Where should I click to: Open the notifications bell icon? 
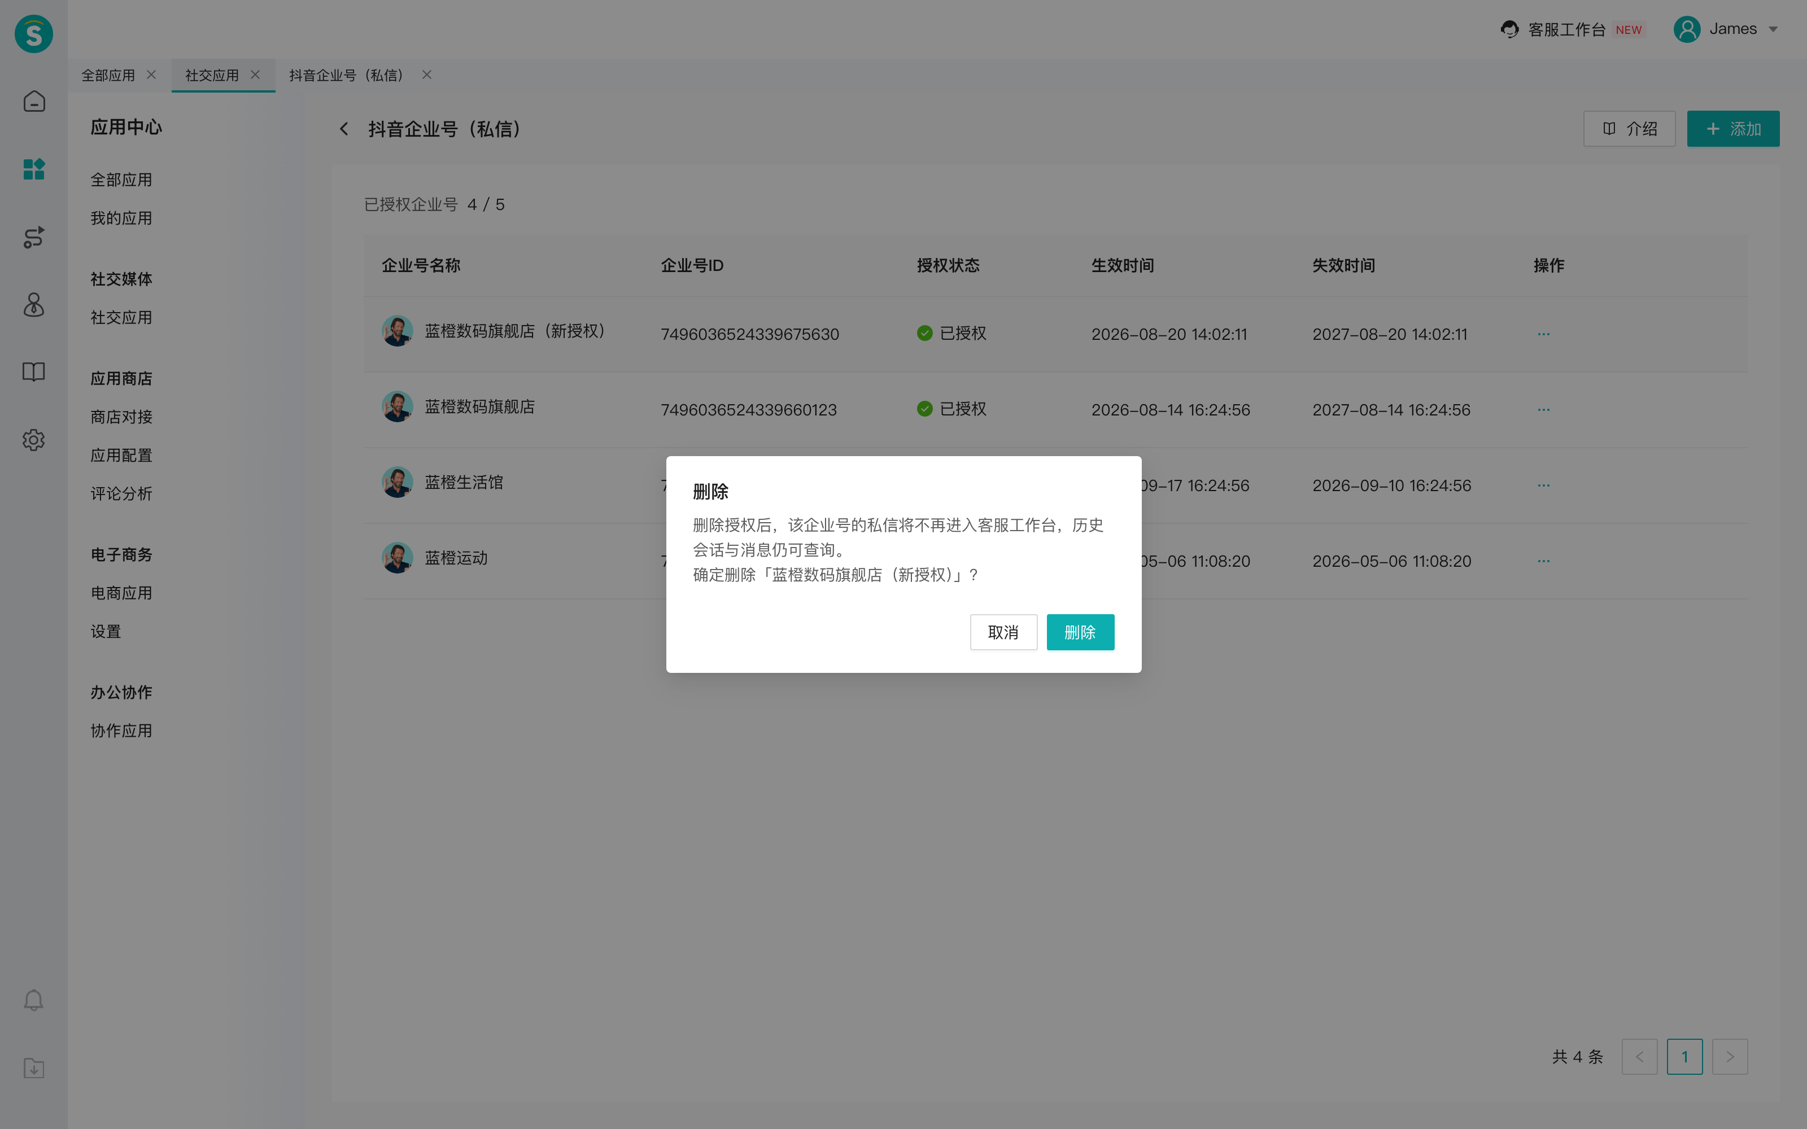[34, 1000]
